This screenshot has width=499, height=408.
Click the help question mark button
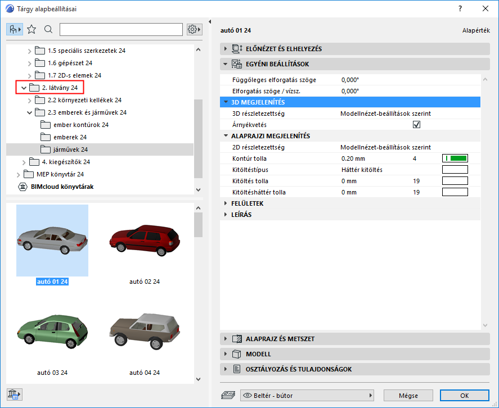[460, 8]
